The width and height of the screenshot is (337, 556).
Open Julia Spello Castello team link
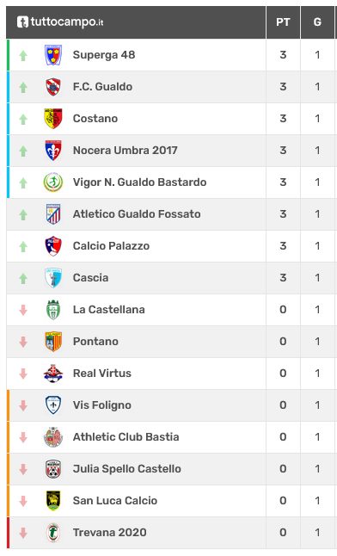point(127,469)
